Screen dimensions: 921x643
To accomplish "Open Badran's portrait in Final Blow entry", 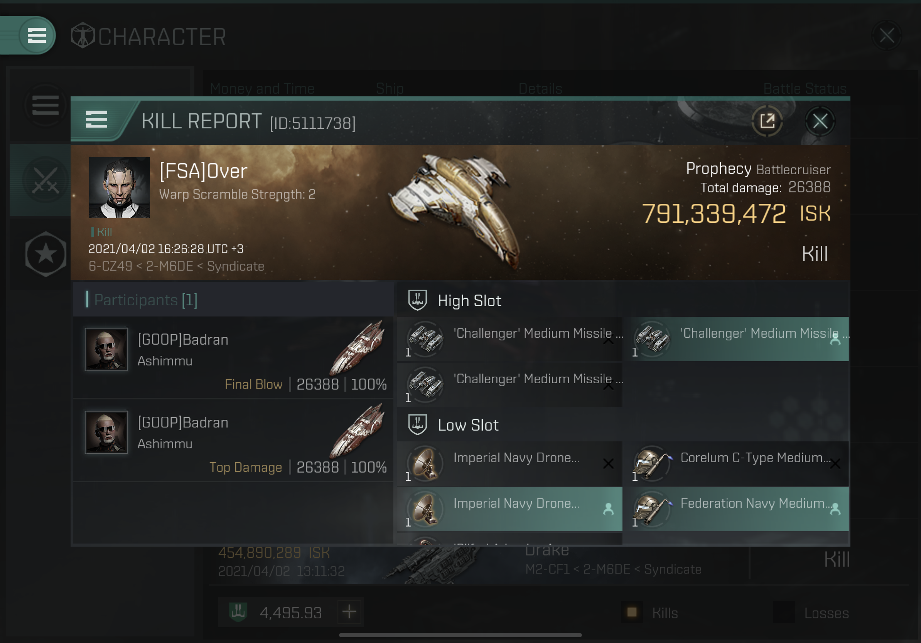I will click(106, 349).
